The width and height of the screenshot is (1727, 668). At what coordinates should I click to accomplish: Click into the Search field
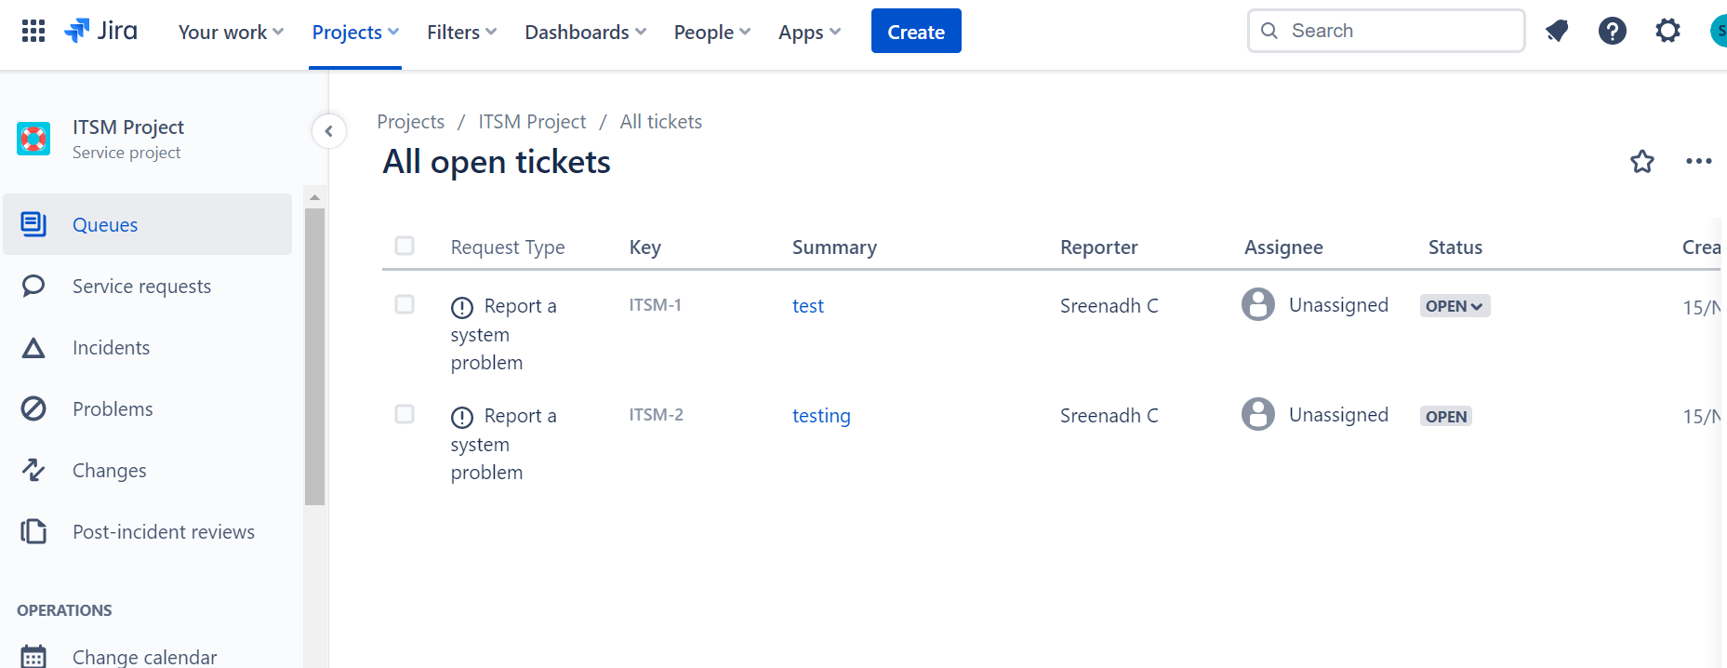click(x=1386, y=31)
